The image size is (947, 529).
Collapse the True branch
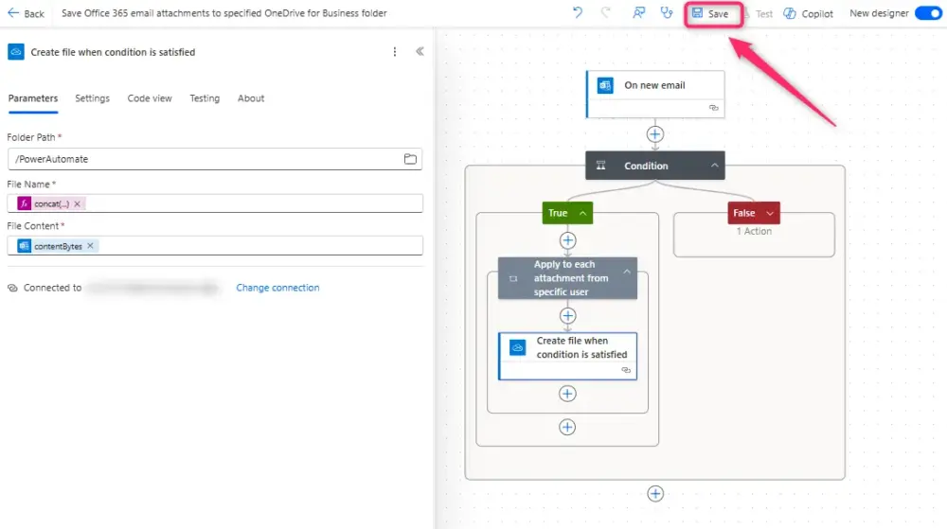[x=582, y=213]
